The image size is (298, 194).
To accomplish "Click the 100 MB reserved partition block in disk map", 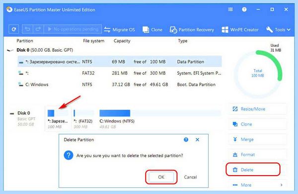I will click(58, 119).
